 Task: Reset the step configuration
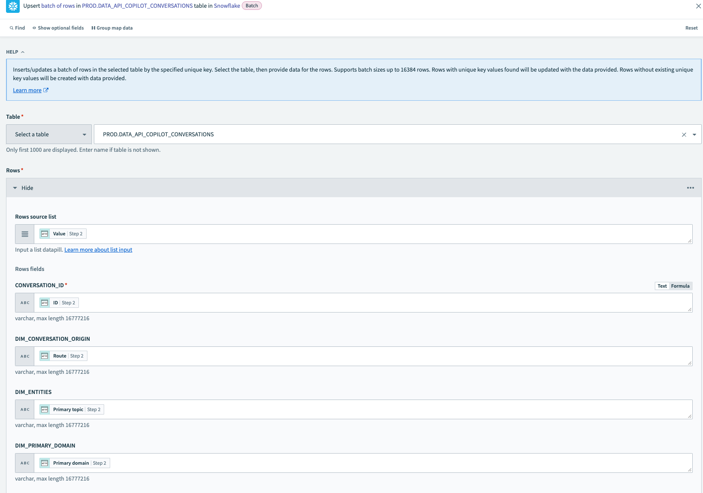tap(691, 28)
